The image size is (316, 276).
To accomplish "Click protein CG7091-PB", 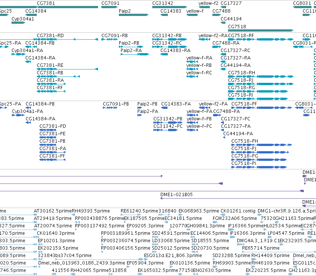I will pos(116,104).
